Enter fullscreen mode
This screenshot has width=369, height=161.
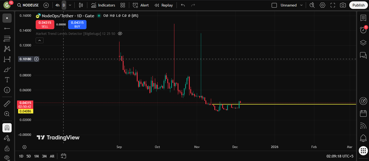tap(333, 5)
